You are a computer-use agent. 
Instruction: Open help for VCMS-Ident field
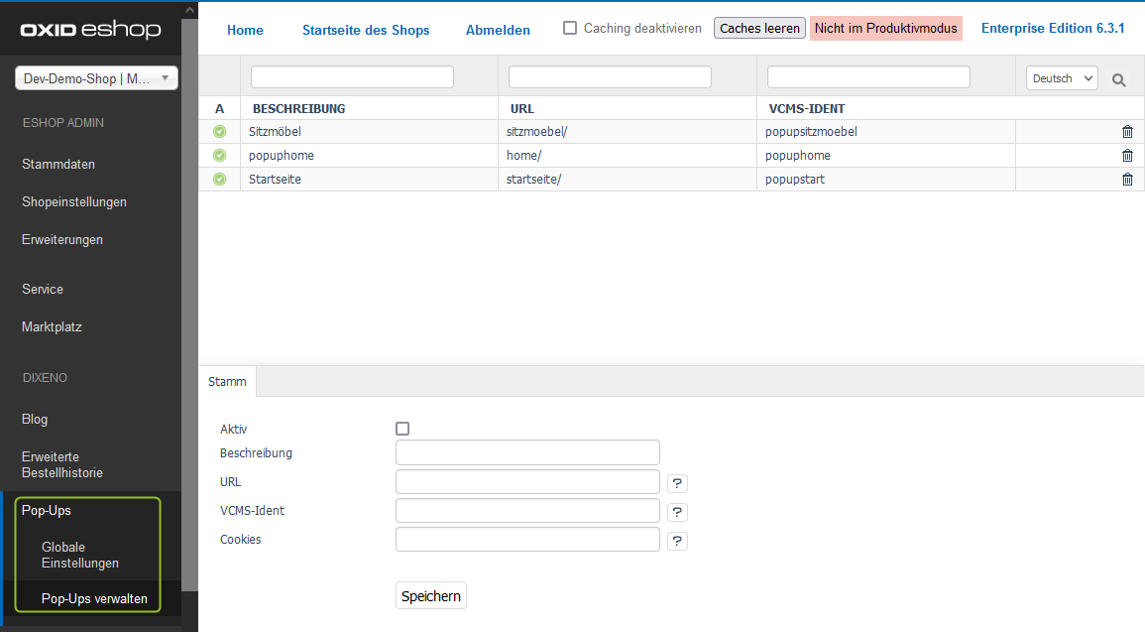(677, 512)
